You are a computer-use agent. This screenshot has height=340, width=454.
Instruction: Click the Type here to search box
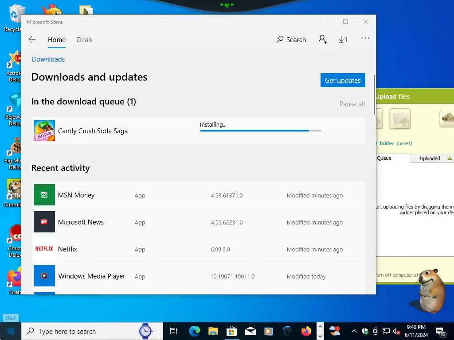(92, 331)
